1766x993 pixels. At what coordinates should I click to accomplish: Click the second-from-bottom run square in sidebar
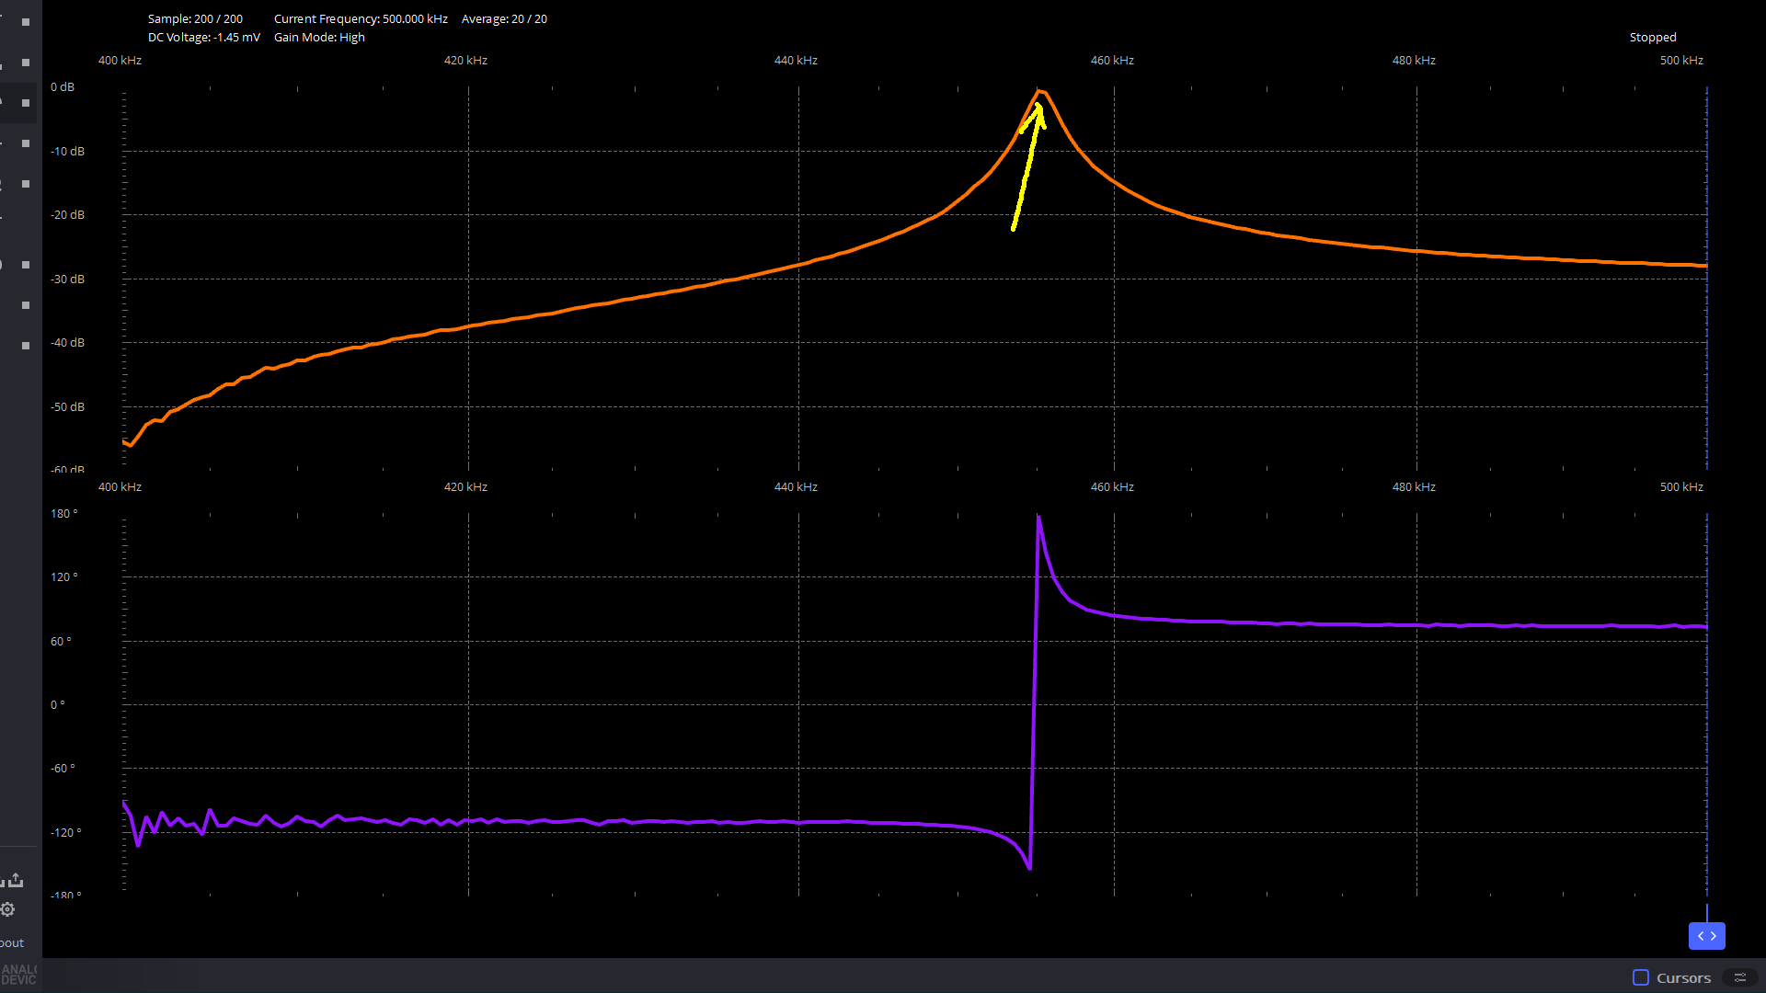tap(26, 305)
